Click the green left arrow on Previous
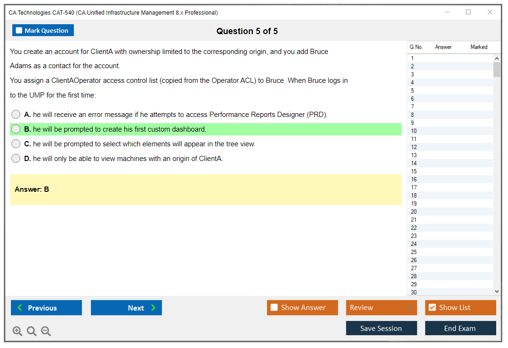This screenshot has height=348, width=508. pyautogui.click(x=20, y=308)
